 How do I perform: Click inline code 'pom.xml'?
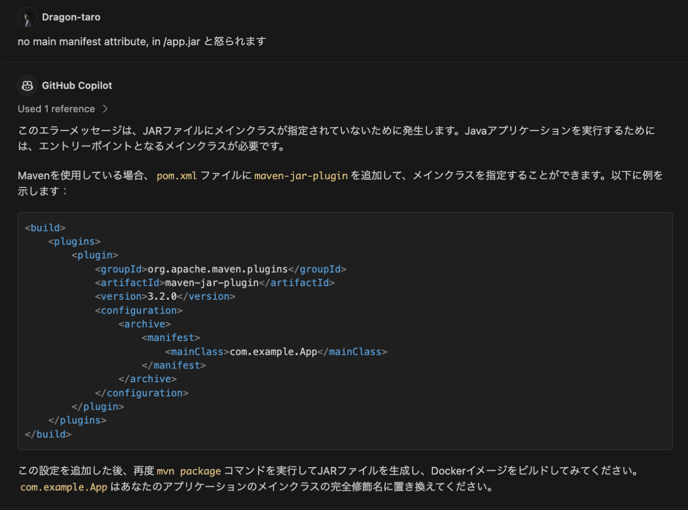coord(177,176)
